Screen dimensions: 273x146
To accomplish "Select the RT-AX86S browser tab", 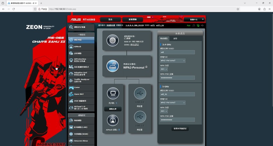I will (22, 3).
